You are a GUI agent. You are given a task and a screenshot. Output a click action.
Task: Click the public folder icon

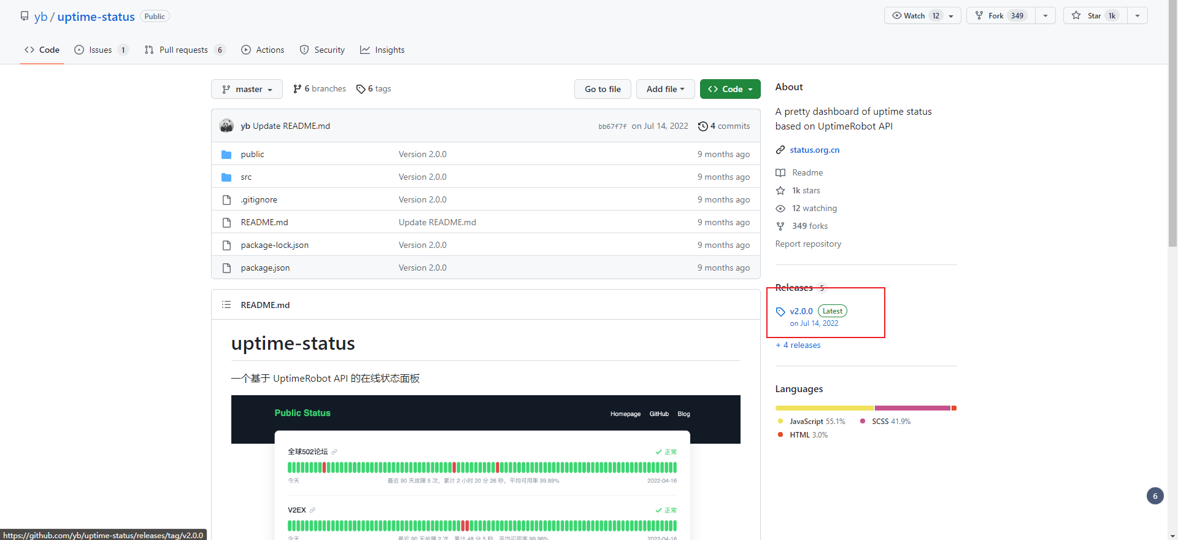pyautogui.click(x=226, y=154)
